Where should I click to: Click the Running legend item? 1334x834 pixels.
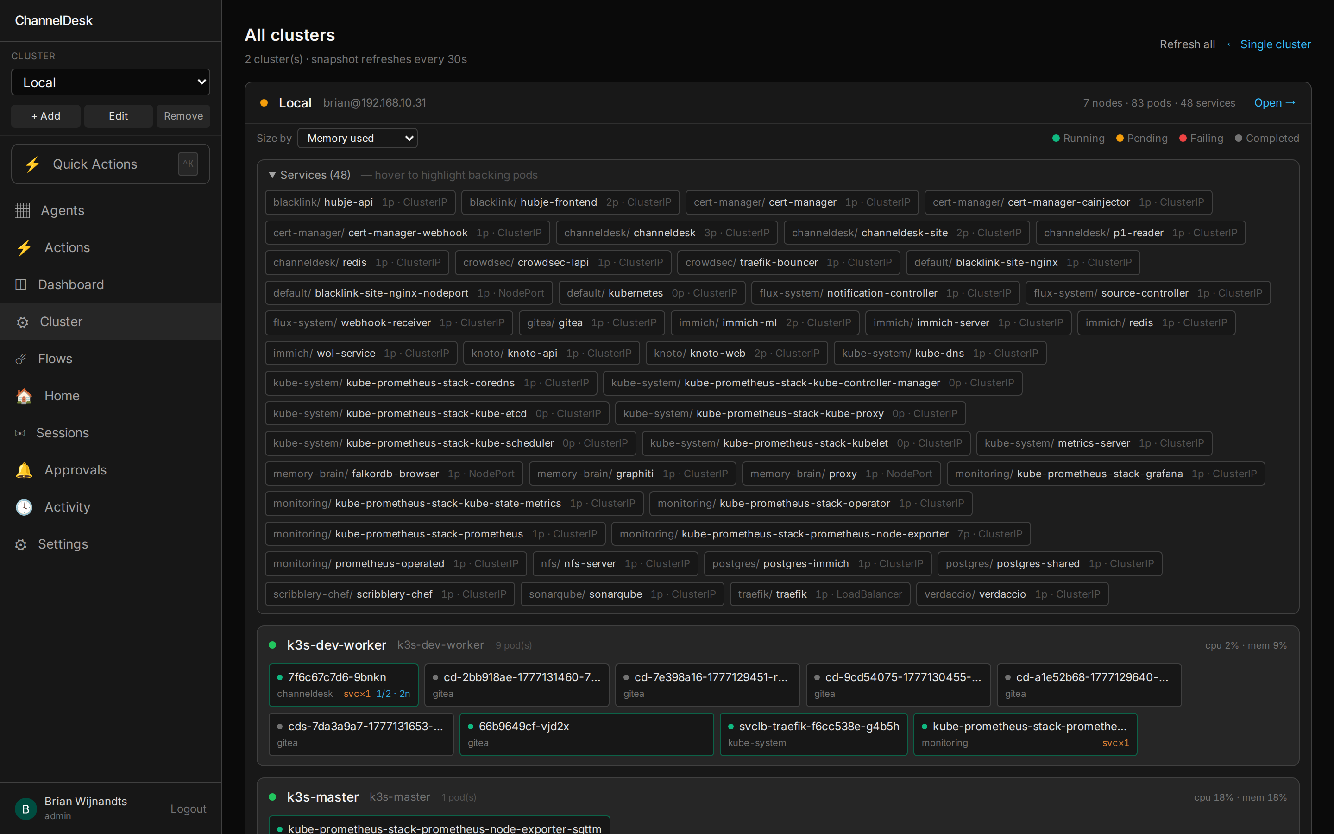tap(1079, 138)
